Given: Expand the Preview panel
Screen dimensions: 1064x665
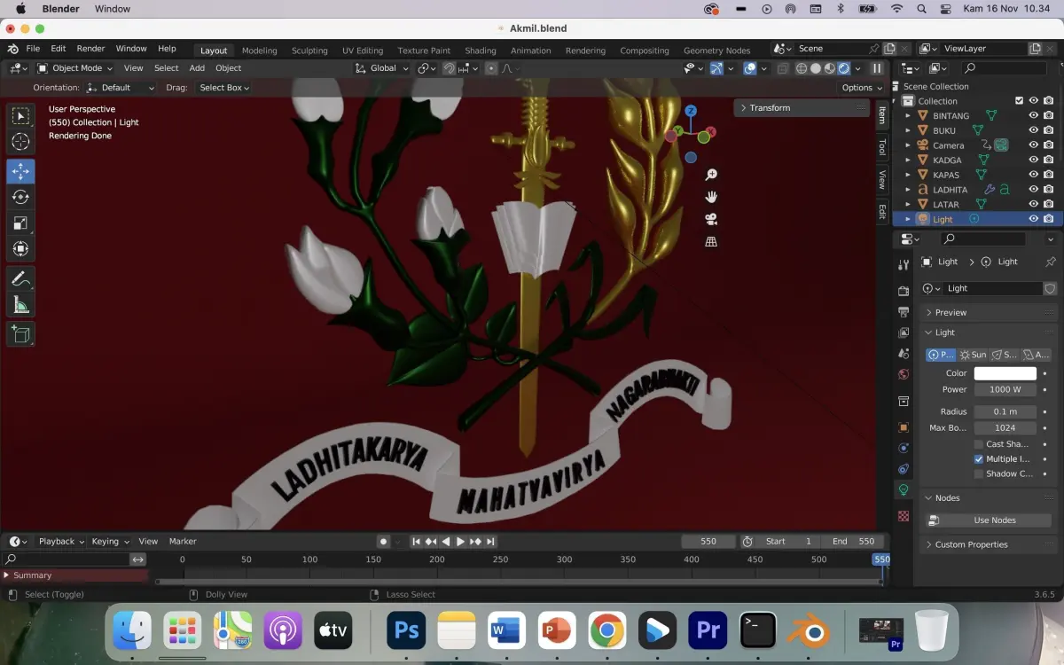Looking at the screenshot, I should coord(990,312).
